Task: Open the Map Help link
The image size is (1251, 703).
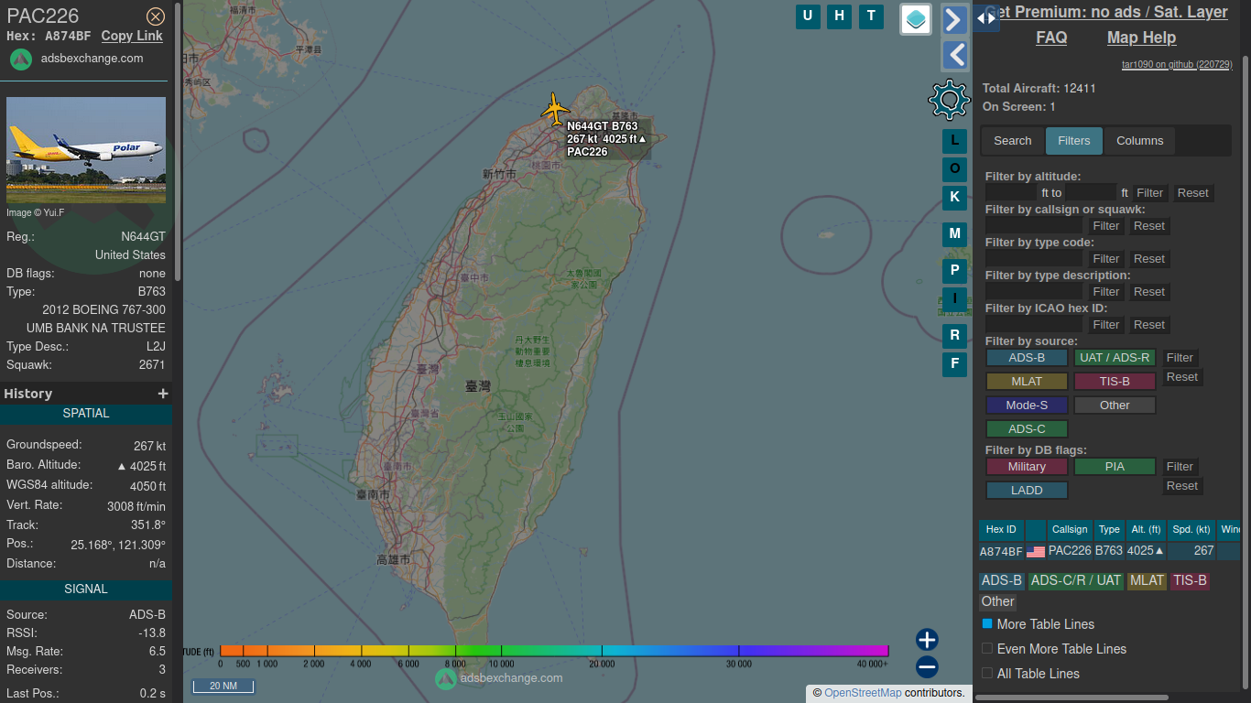Action: pyautogui.click(x=1141, y=38)
